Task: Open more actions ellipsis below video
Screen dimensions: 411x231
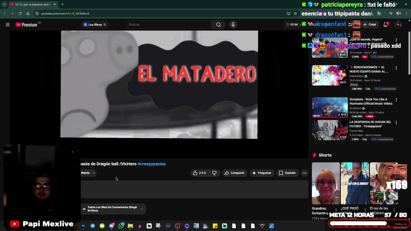Action: [x=304, y=173]
